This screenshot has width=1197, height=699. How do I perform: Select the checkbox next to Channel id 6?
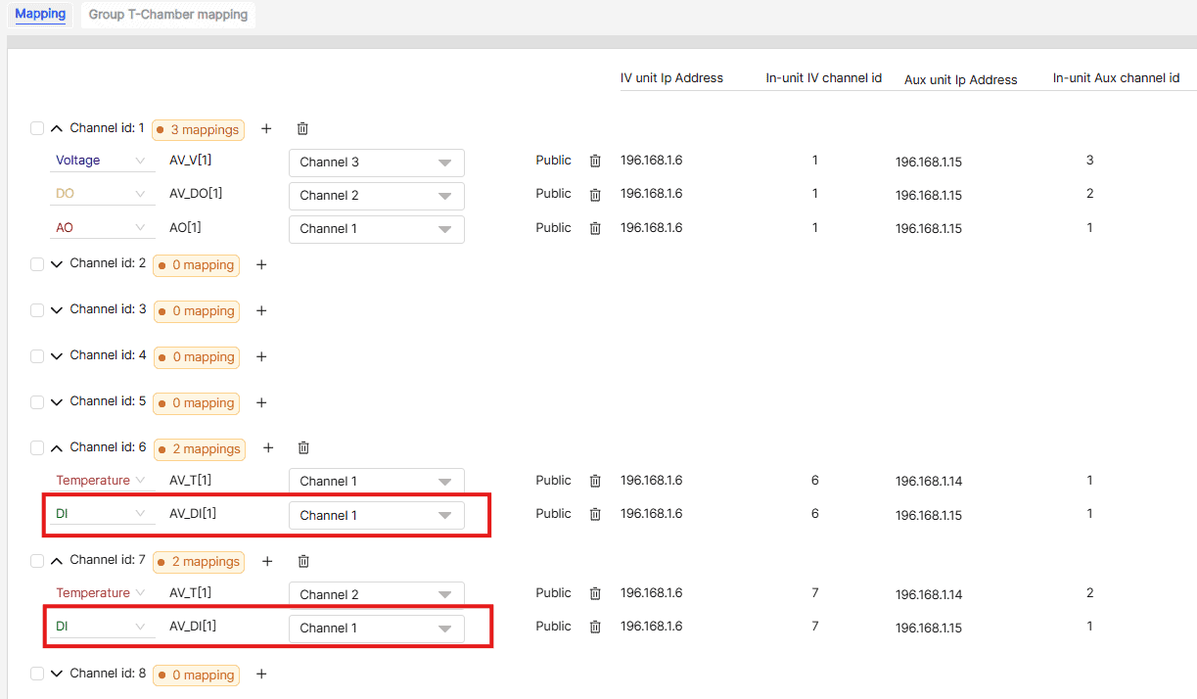tap(36, 447)
